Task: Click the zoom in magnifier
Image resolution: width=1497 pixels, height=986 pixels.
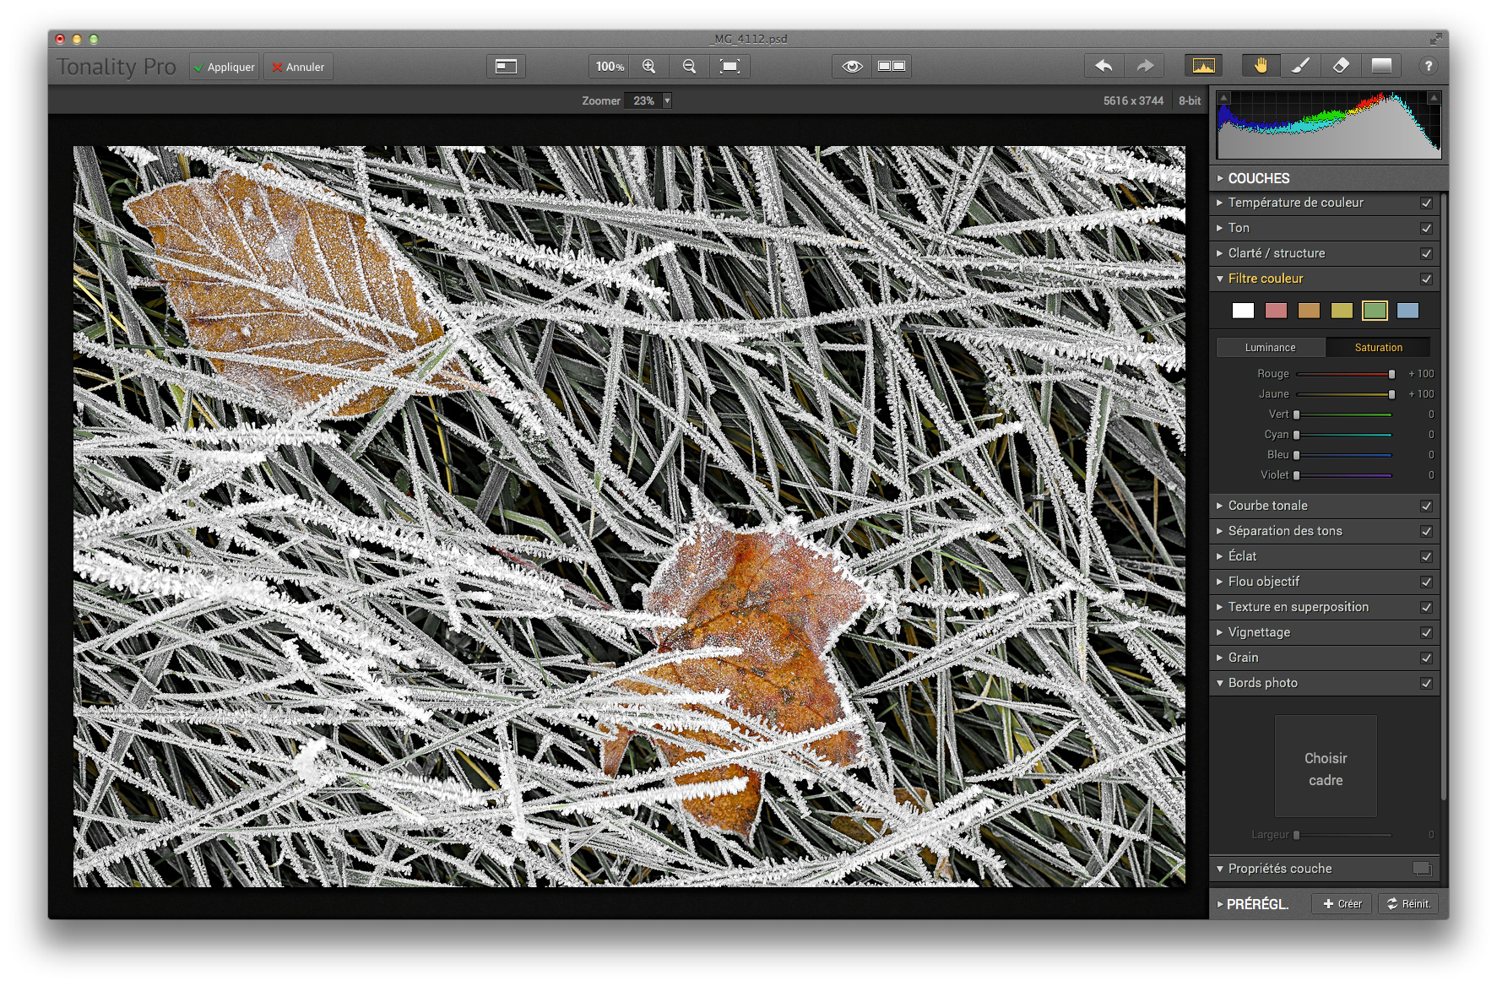Action: [648, 67]
